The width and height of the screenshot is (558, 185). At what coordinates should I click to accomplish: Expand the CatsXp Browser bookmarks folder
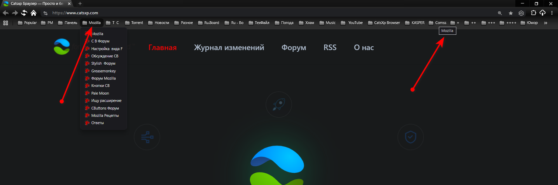384,23
